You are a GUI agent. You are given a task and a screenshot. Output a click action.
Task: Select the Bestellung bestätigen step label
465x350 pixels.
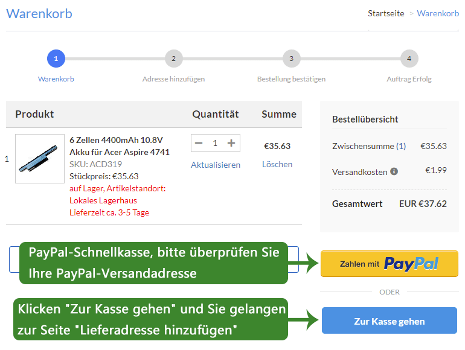point(292,79)
